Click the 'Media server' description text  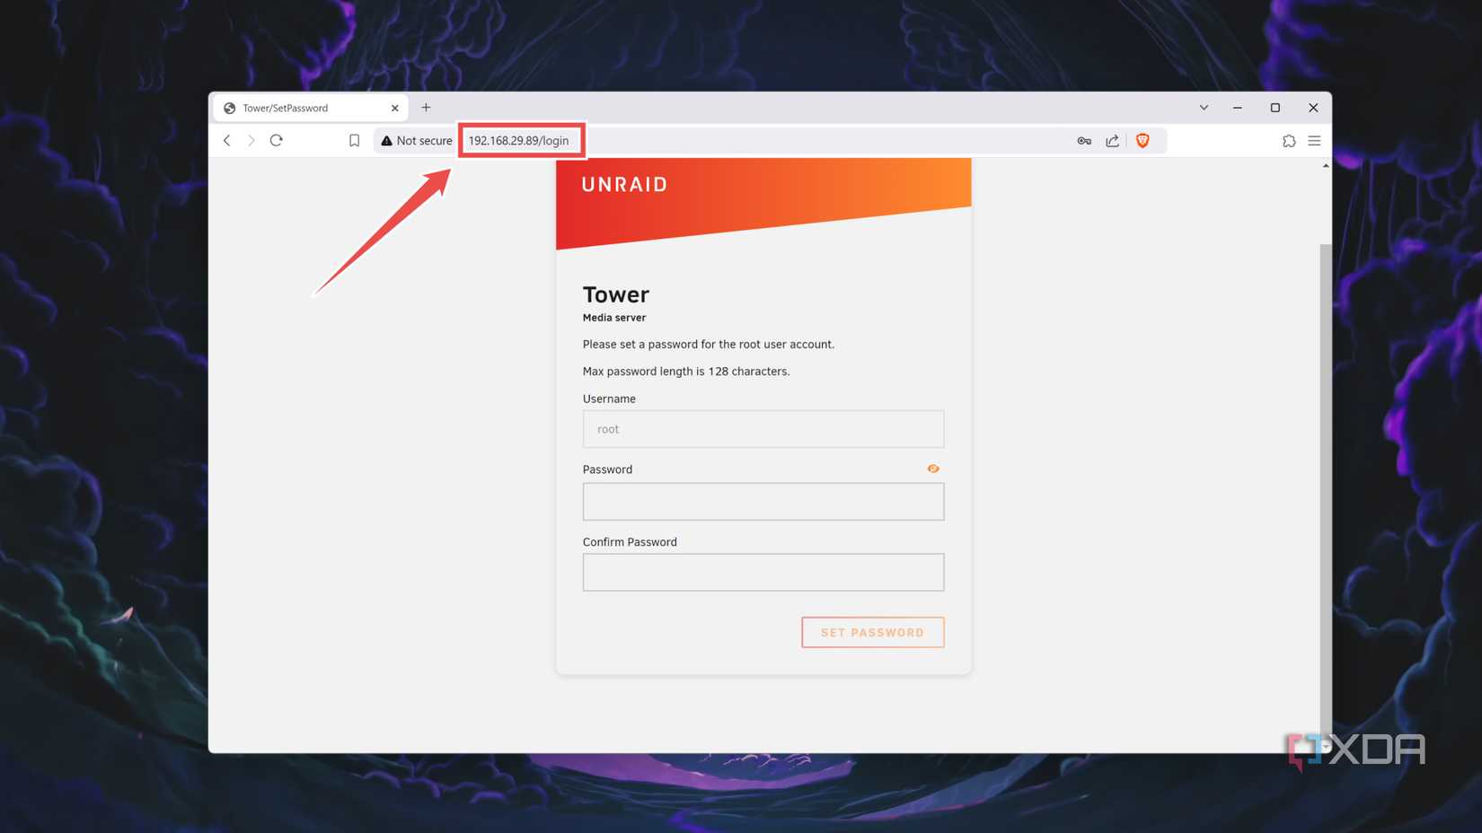(x=614, y=318)
